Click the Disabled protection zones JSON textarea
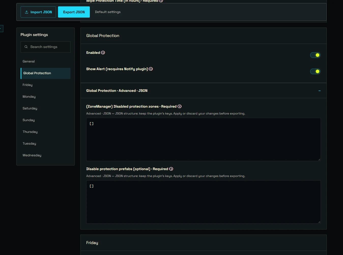The height and width of the screenshot is (255, 343). [x=203, y=139]
